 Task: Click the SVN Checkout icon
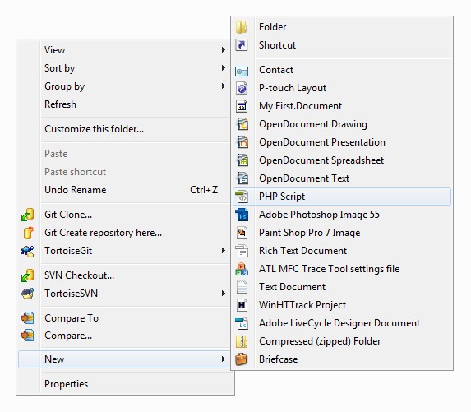pos(27,275)
